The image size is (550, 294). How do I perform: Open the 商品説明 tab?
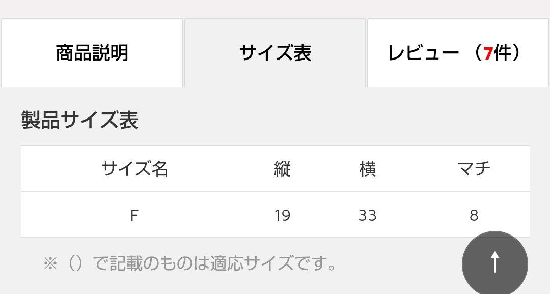[92, 53]
